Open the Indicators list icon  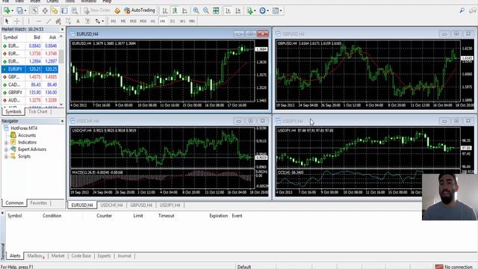250,10
